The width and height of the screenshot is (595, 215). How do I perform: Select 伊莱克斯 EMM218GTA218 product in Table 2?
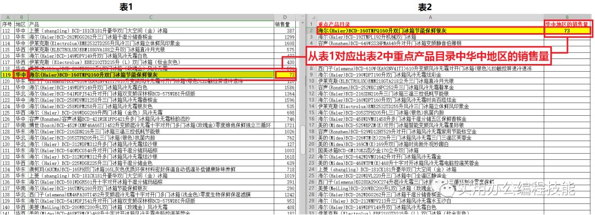[x=430, y=81]
